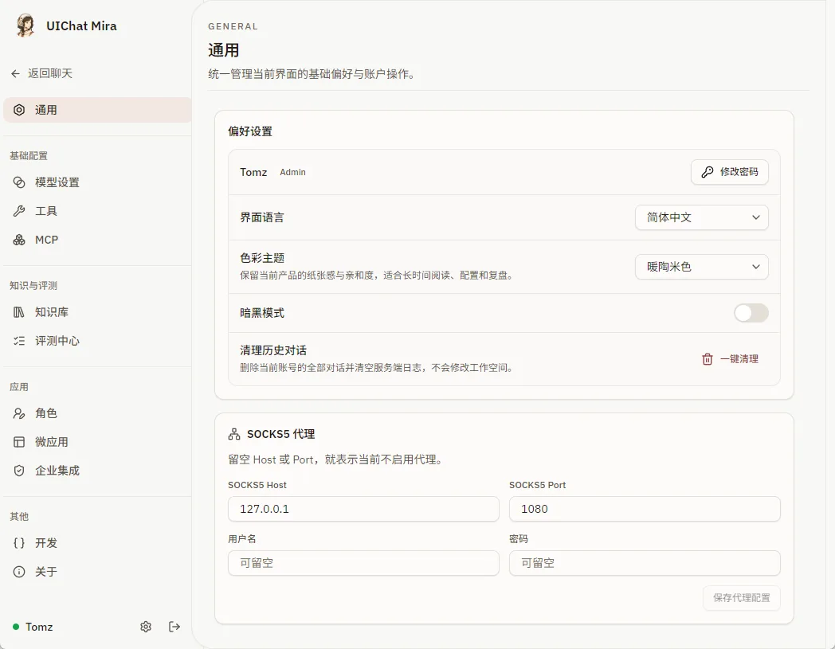The width and height of the screenshot is (835, 649).
Task: Expand the 色彩主题 dropdown showing 暖陶米色
Action: pos(701,267)
